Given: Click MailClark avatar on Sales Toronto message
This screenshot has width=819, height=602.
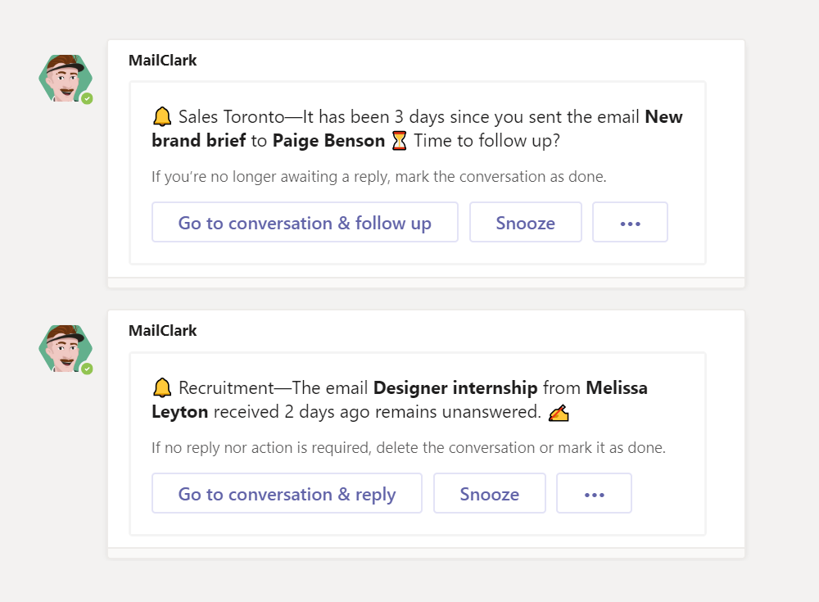Looking at the screenshot, I should (66, 79).
